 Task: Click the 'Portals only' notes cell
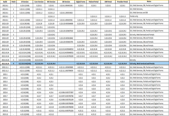[x=134, y=16]
